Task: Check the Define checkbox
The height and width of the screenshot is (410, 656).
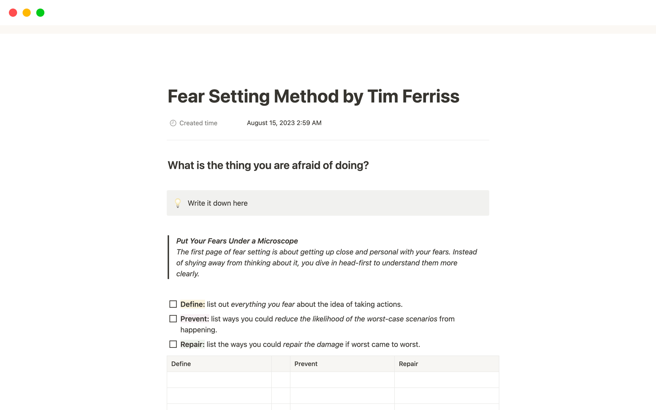Action: click(173, 304)
